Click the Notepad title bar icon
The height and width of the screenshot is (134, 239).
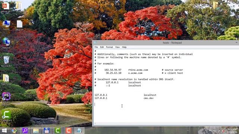pyautogui.click(x=95, y=43)
